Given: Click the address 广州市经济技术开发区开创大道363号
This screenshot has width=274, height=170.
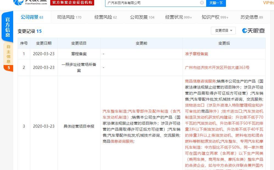Looking at the screenshot, I should [x=217, y=68].
